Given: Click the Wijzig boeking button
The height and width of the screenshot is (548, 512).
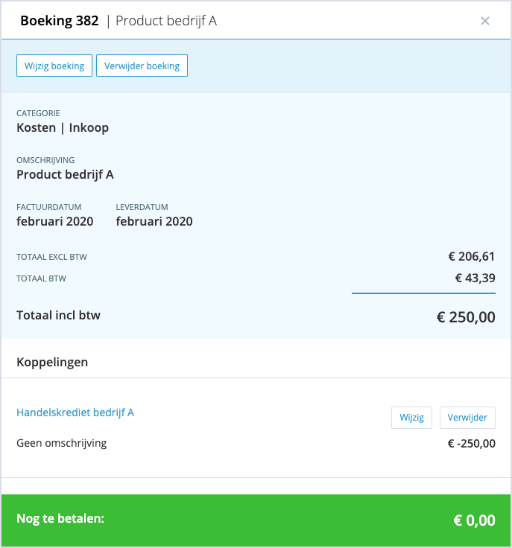Looking at the screenshot, I should click(x=54, y=66).
